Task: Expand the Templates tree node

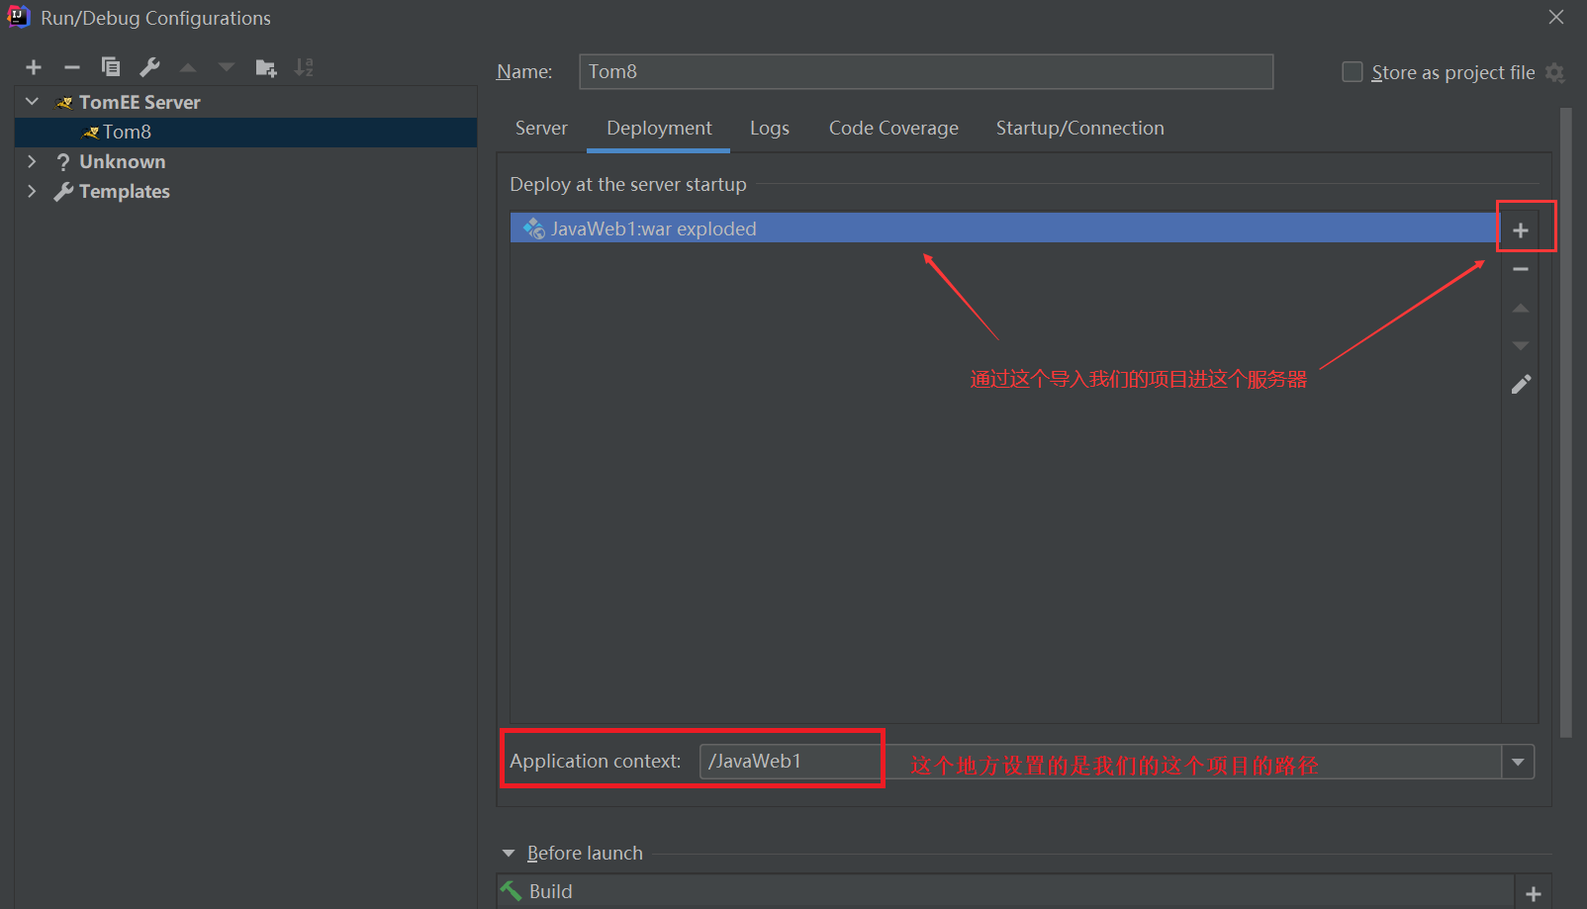Action: pos(32,191)
